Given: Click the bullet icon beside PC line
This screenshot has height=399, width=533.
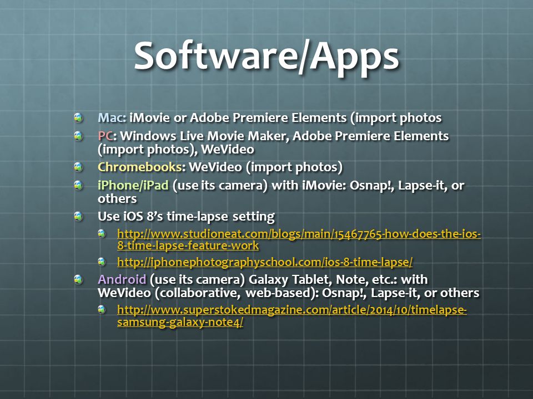Looking at the screenshot, I should pos(78,136).
